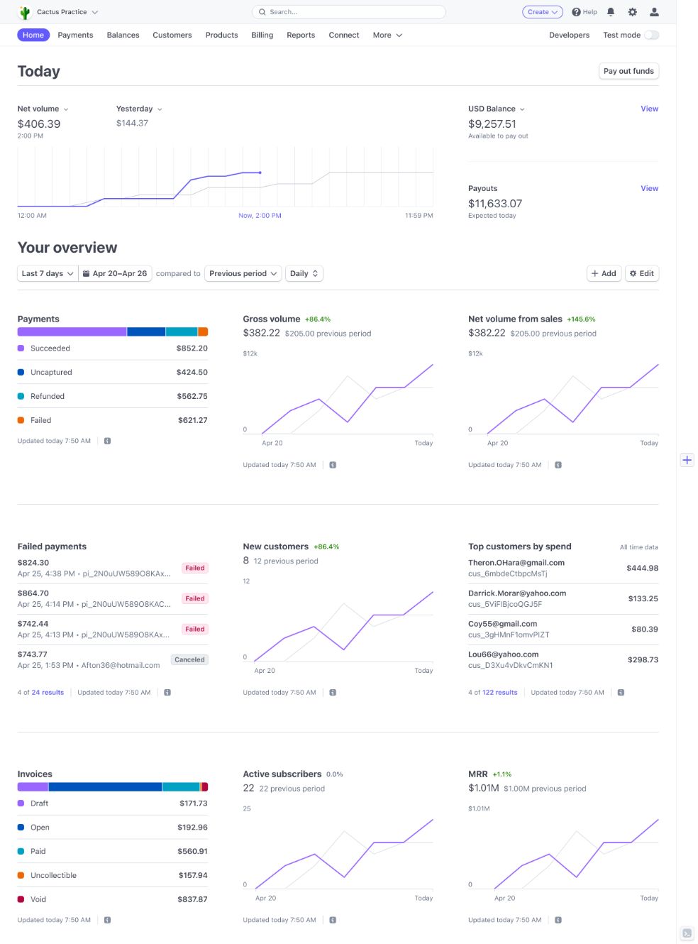This screenshot has height=944, width=698.
Task: Switch to the Payments tab
Action: 75,35
